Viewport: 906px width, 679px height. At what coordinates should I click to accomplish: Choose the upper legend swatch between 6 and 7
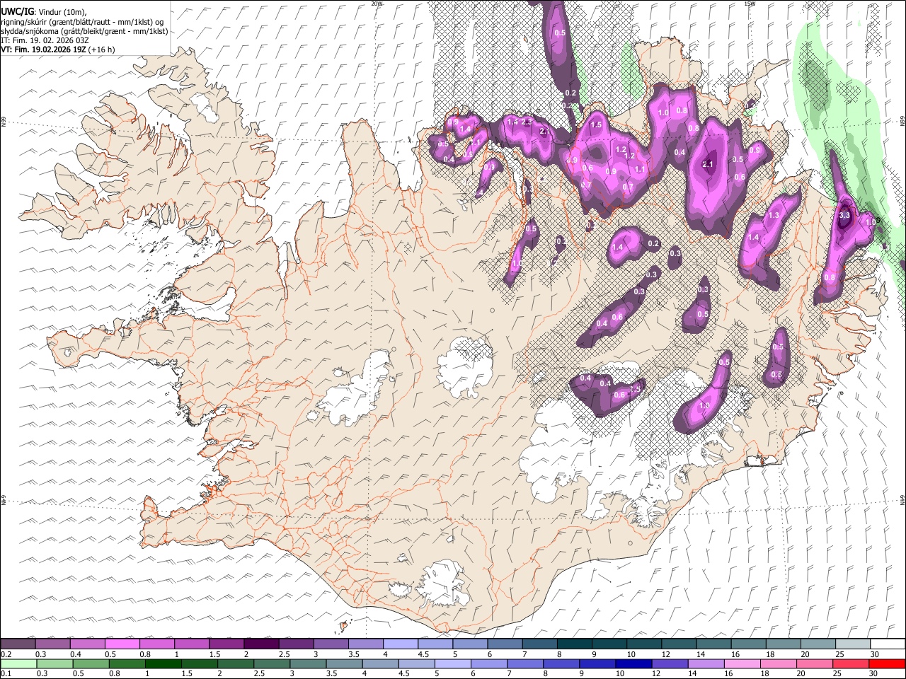pyautogui.click(x=504, y=644)
